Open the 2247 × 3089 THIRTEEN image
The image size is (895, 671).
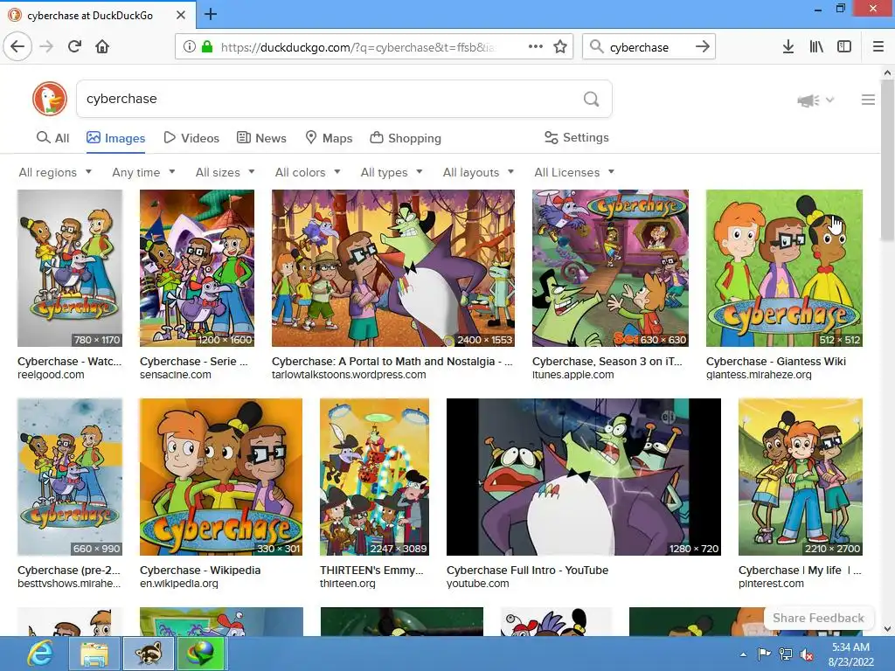374,477
